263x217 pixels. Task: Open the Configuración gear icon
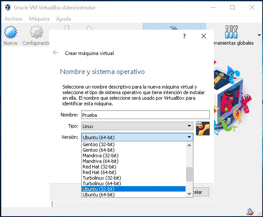coord(37,32)
